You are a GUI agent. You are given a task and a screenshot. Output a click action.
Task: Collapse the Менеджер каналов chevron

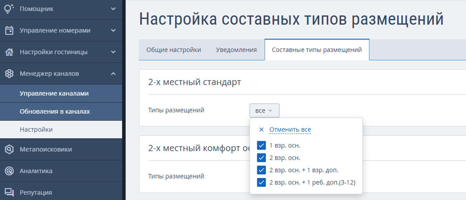tap(113, 74)
